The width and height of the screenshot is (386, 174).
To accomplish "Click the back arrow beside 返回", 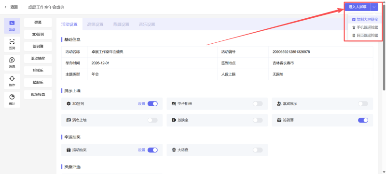I will (6, 7).
